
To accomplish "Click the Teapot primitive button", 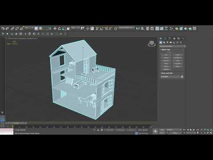I will point(166,67).
